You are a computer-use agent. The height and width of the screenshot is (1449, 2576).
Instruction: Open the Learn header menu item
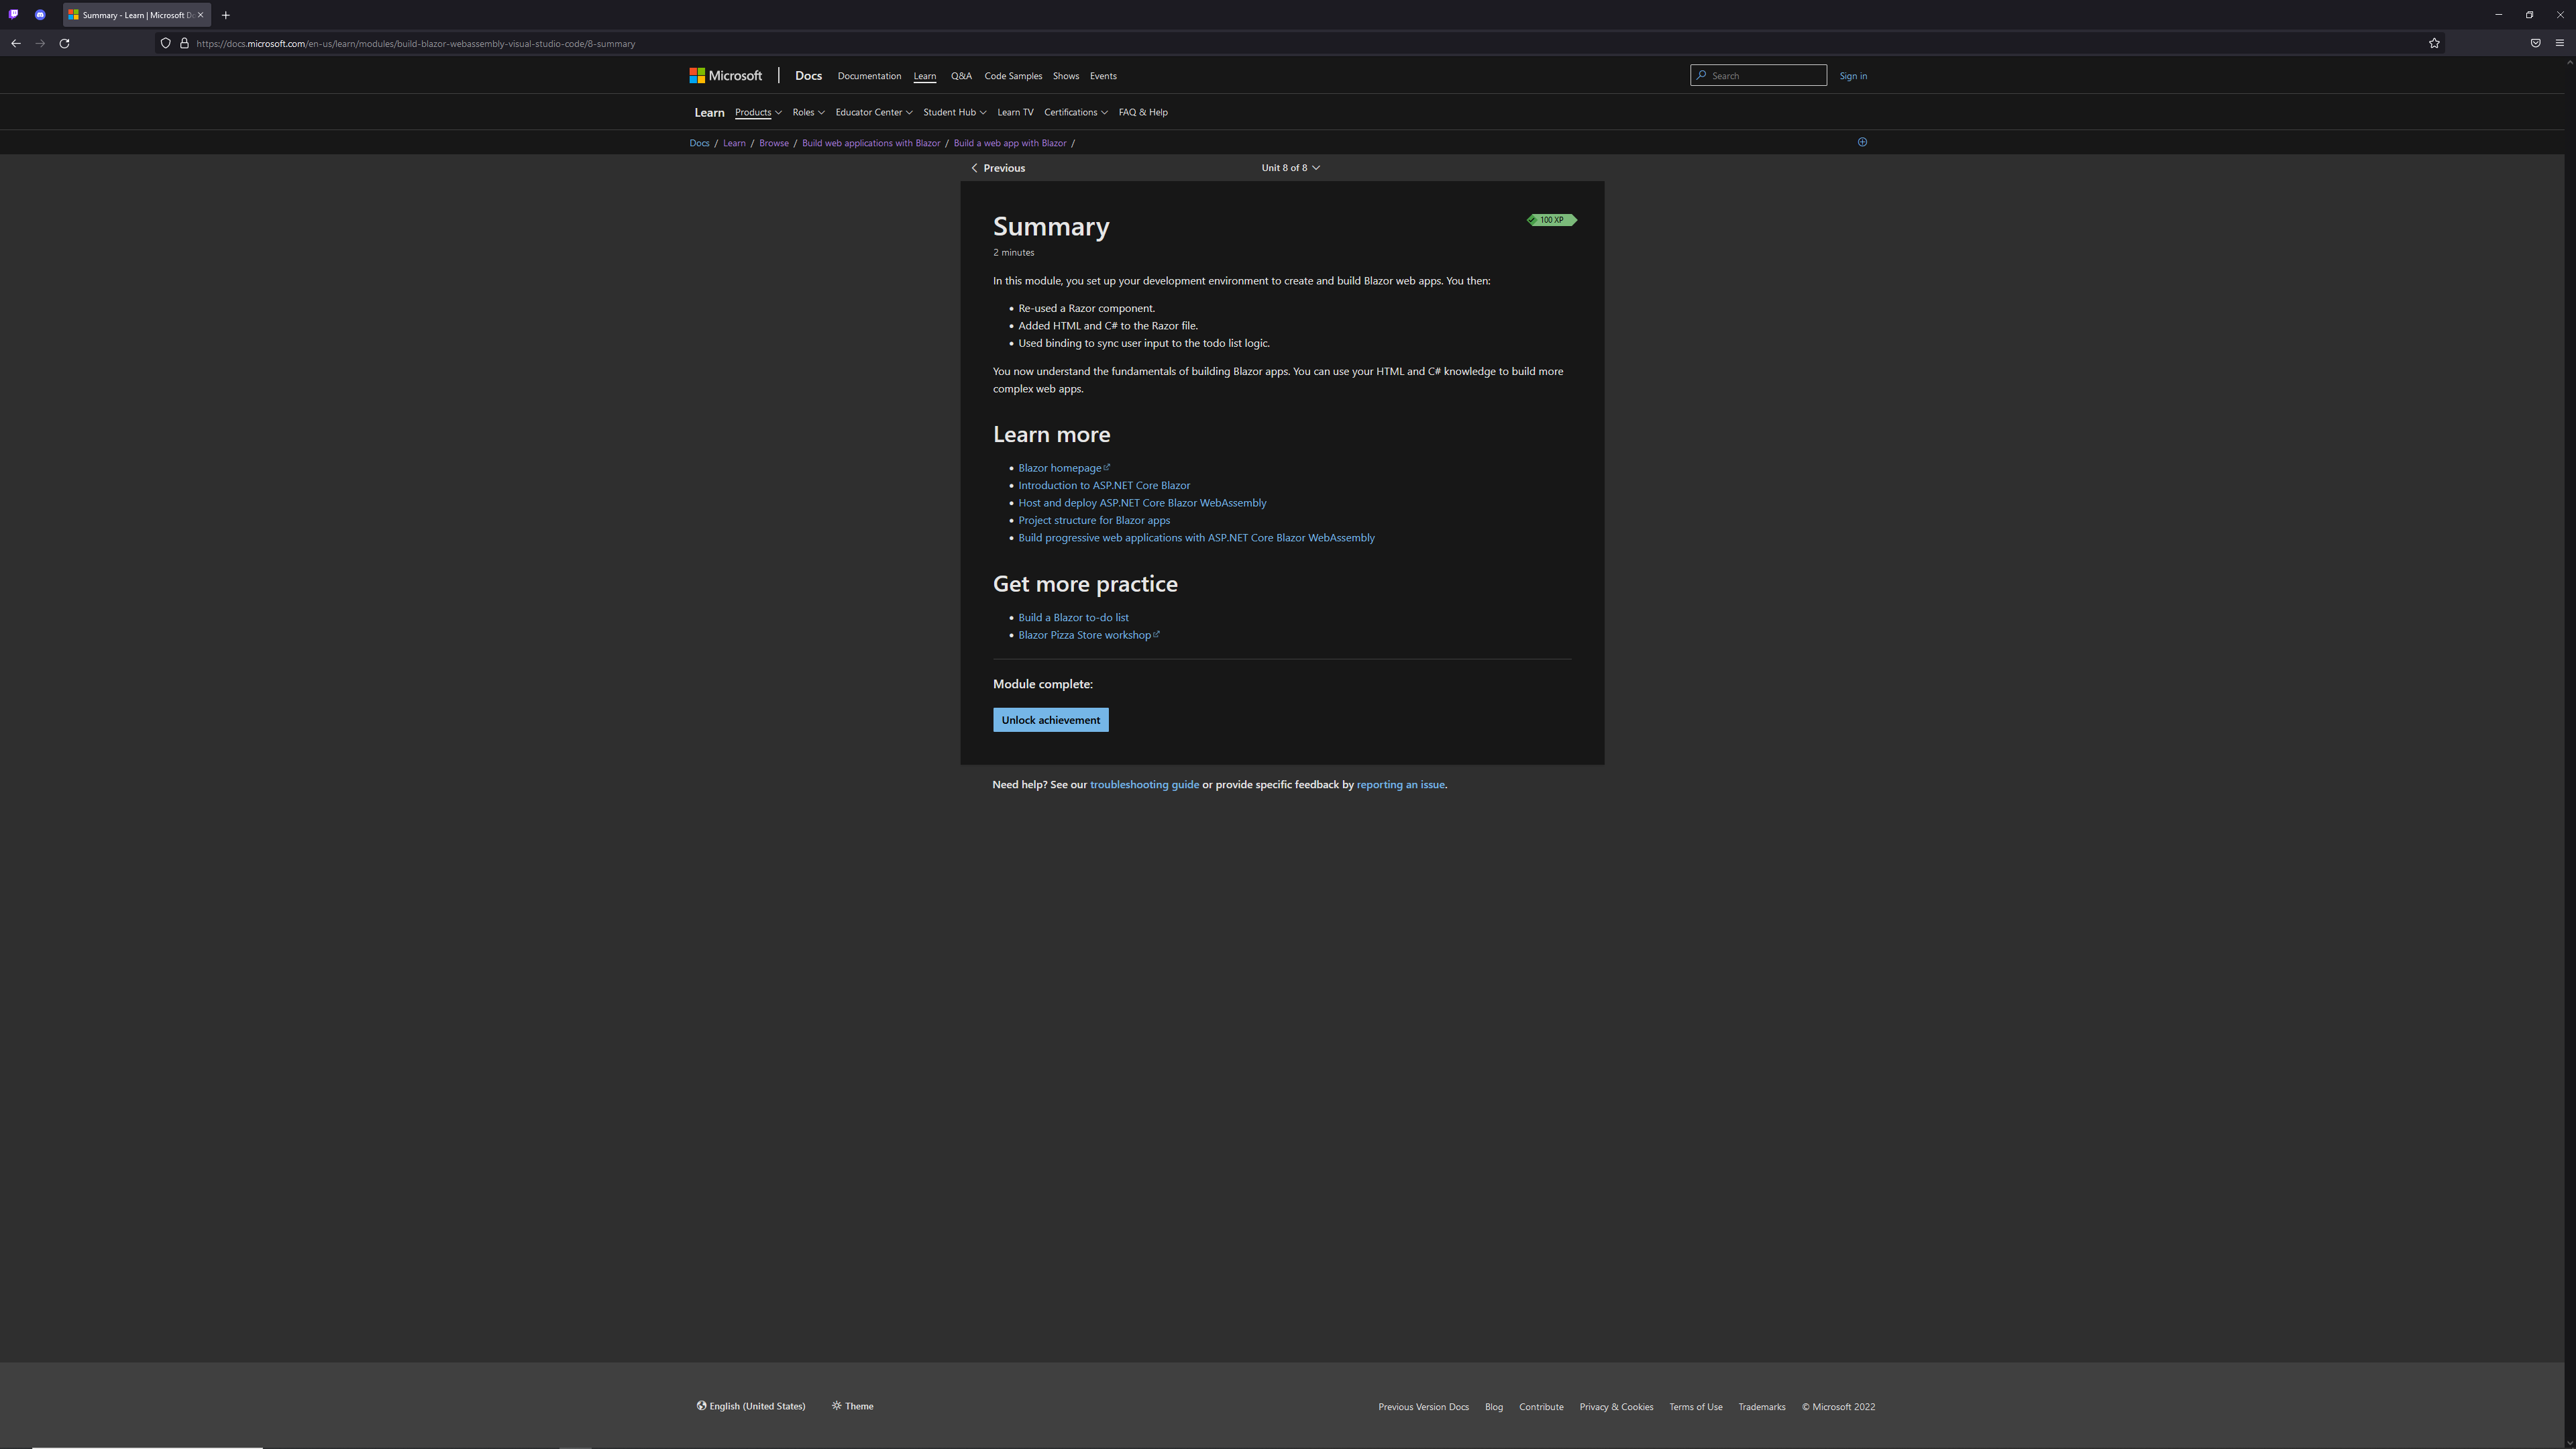[x=925, y=76]
